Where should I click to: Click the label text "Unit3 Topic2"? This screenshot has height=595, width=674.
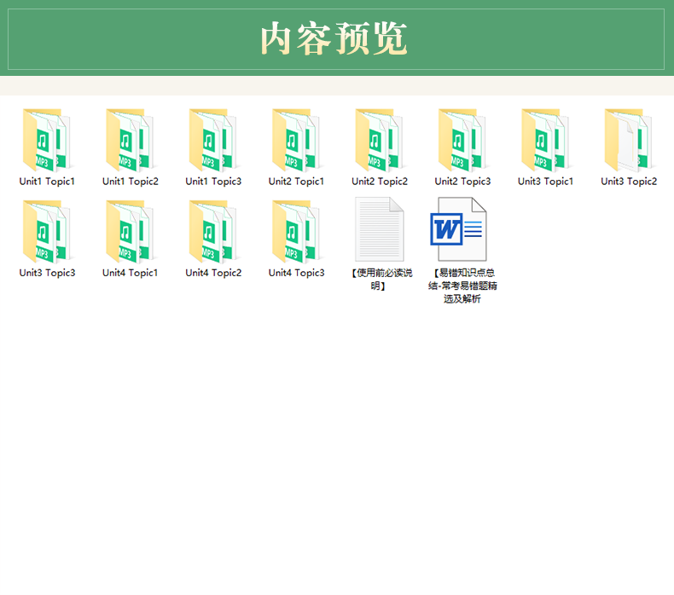[629, 182]
